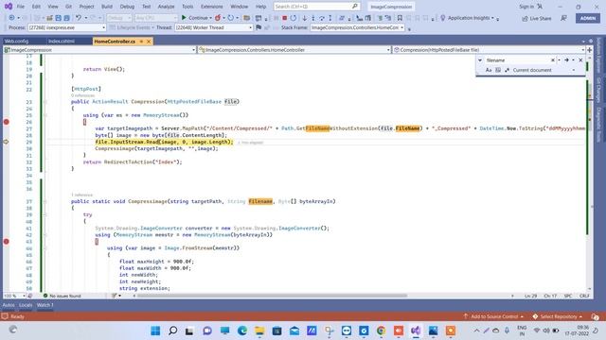This screenshot has height=340, width=606.
Task: Click the feedback icon near Live Share
Action: [564, 18]
